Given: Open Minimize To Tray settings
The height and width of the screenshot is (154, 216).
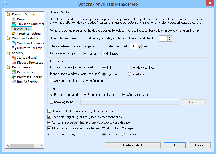Looking at the screenshot, I should (x=29, y=48).
